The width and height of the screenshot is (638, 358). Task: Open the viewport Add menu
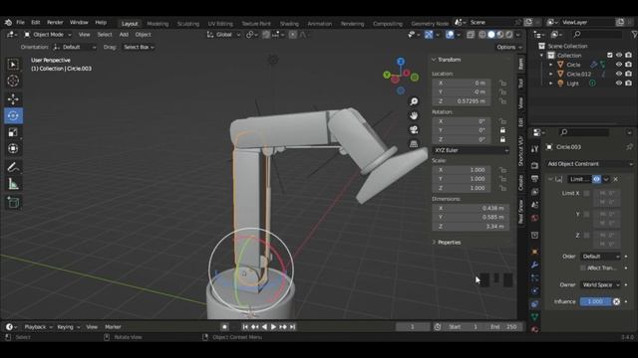[124, 35]
